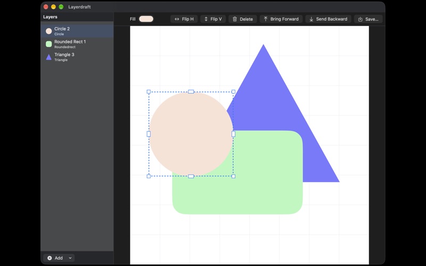Click the bottom-center resize handle of the selection
The width and height of the screenshot is (426, 266).
[191, 177]
